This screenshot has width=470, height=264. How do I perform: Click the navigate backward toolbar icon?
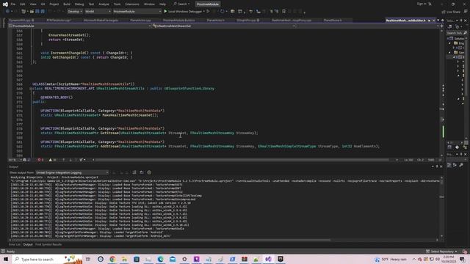(7, 12)
